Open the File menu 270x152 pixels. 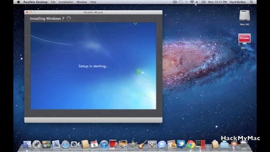(x=53, y=2)
